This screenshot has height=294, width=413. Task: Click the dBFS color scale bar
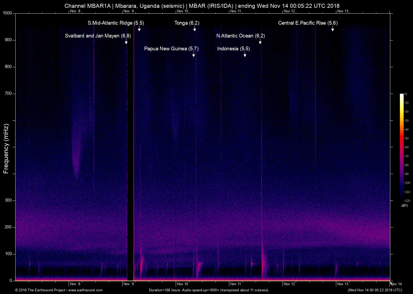tap(401, 147)
